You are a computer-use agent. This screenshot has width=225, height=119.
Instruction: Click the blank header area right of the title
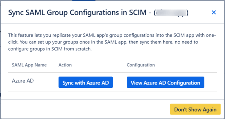(x=200, y=13)
